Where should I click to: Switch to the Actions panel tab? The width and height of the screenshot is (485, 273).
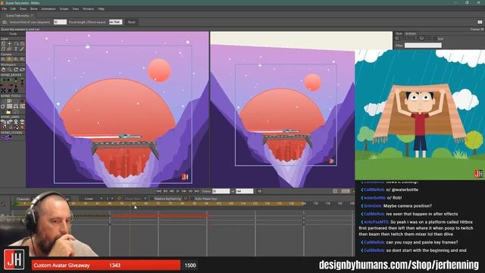(x=411, y=33)
